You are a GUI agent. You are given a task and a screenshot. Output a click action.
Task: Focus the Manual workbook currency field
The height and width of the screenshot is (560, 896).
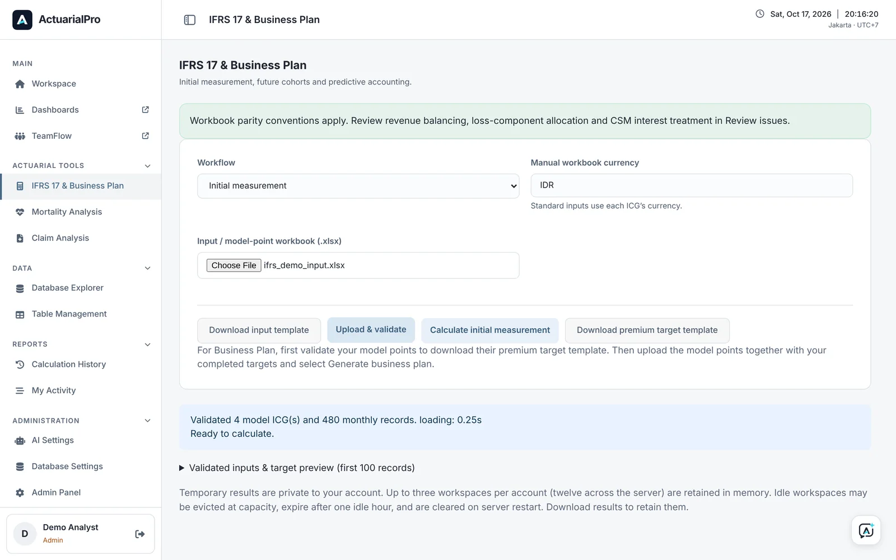click(x=692, y=185)
